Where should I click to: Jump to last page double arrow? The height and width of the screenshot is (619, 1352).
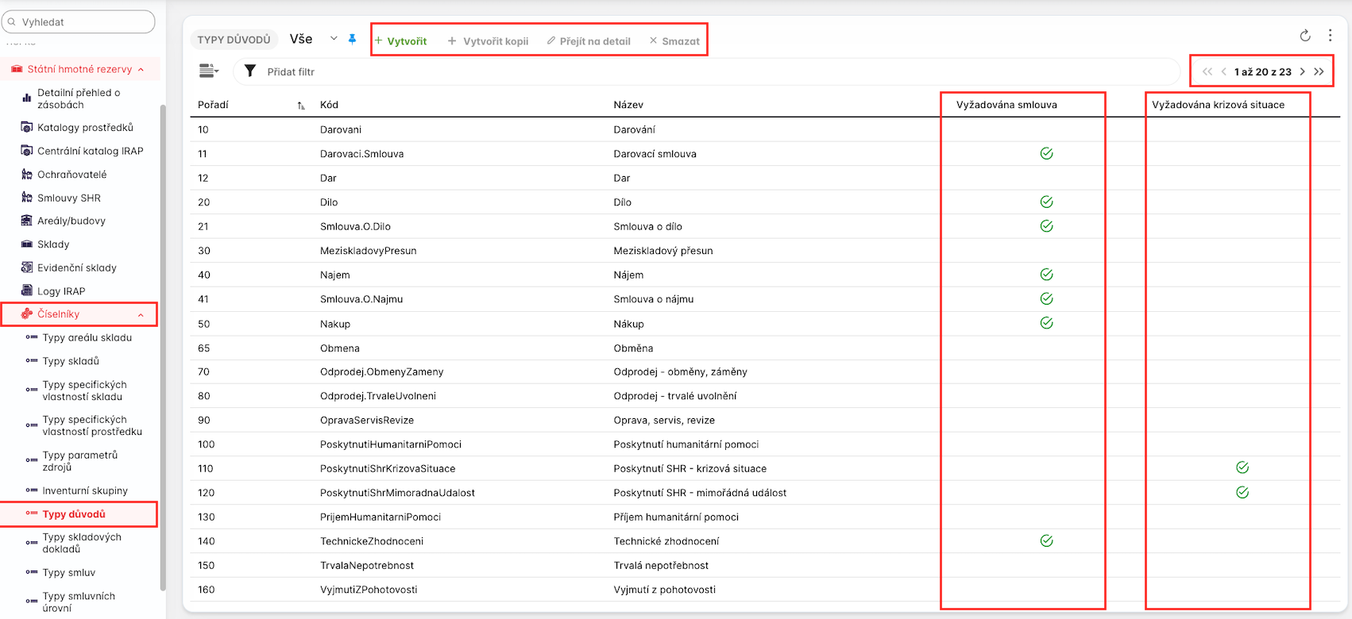[x=1319, y=71]
